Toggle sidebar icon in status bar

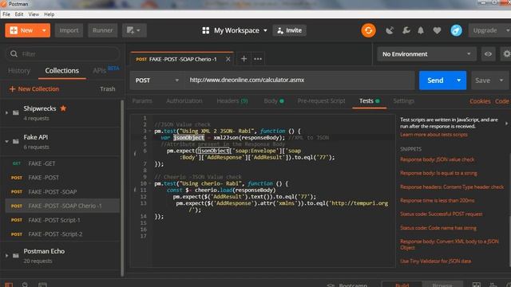[x=9, y=285]
